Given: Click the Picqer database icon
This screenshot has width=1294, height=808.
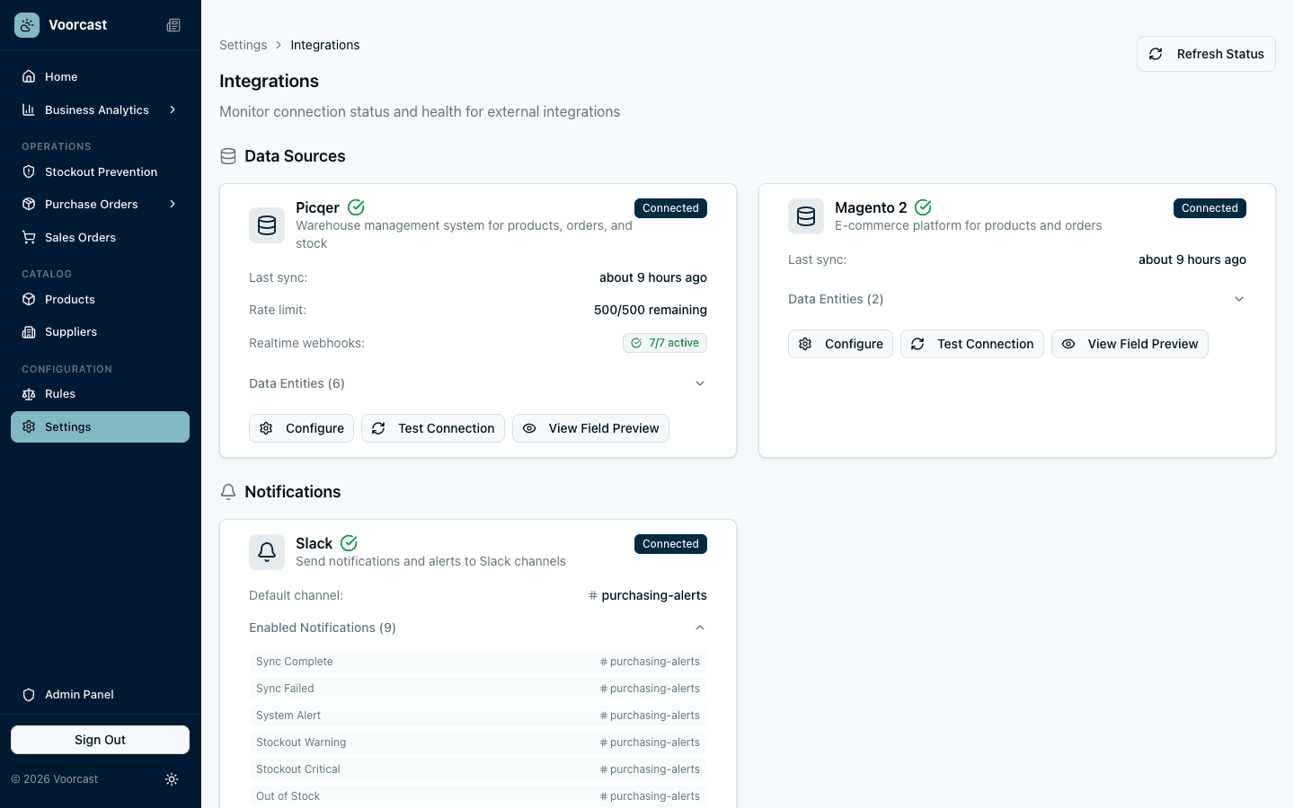Looking at the screenshot, I should pyautogui.click(x=267, y=225).
